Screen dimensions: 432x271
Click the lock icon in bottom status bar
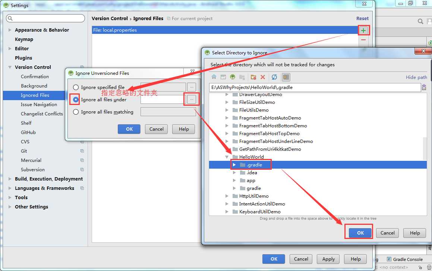coord(420,267)
